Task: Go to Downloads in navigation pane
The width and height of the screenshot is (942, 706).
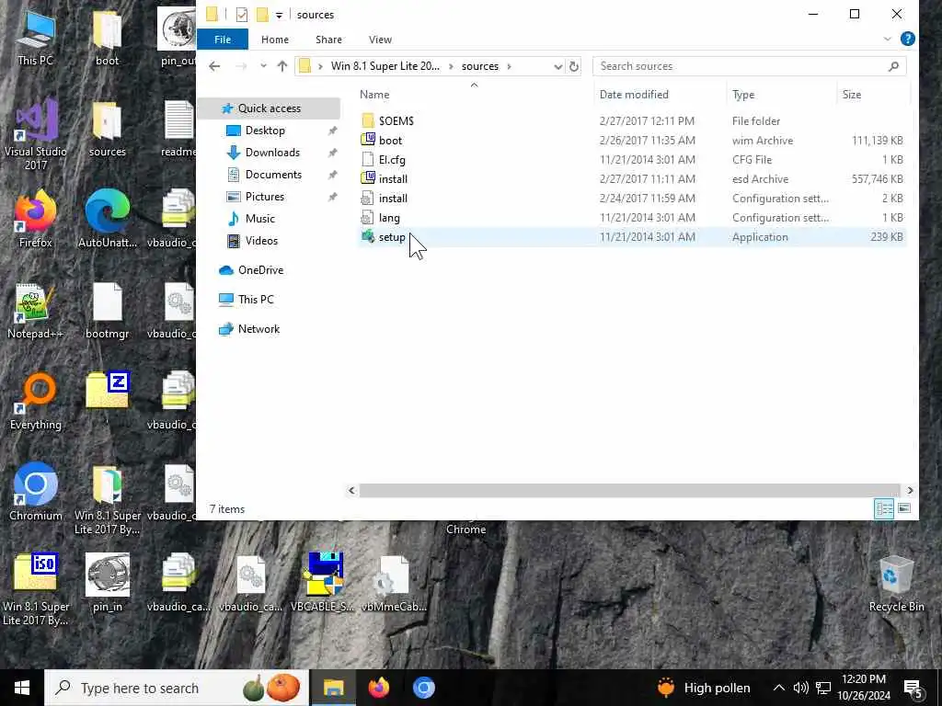Action: click(271, 153)
